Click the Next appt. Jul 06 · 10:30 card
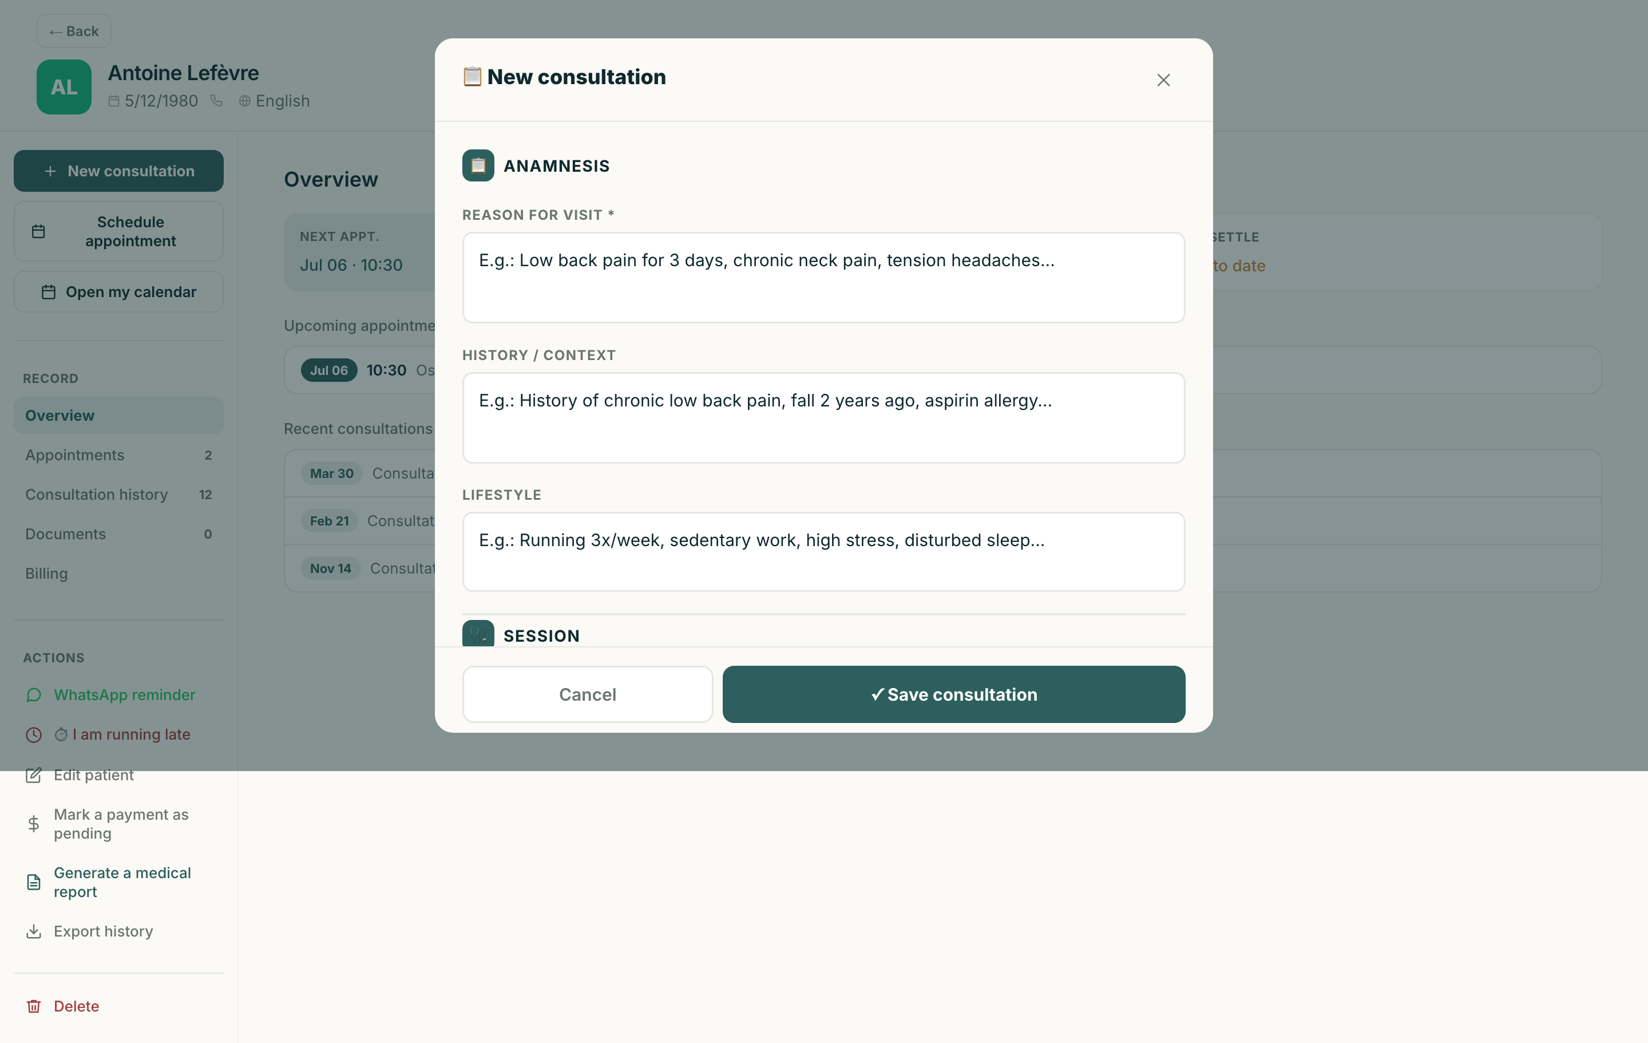This screenshot has width=1648, height=1043. (360, 252)
